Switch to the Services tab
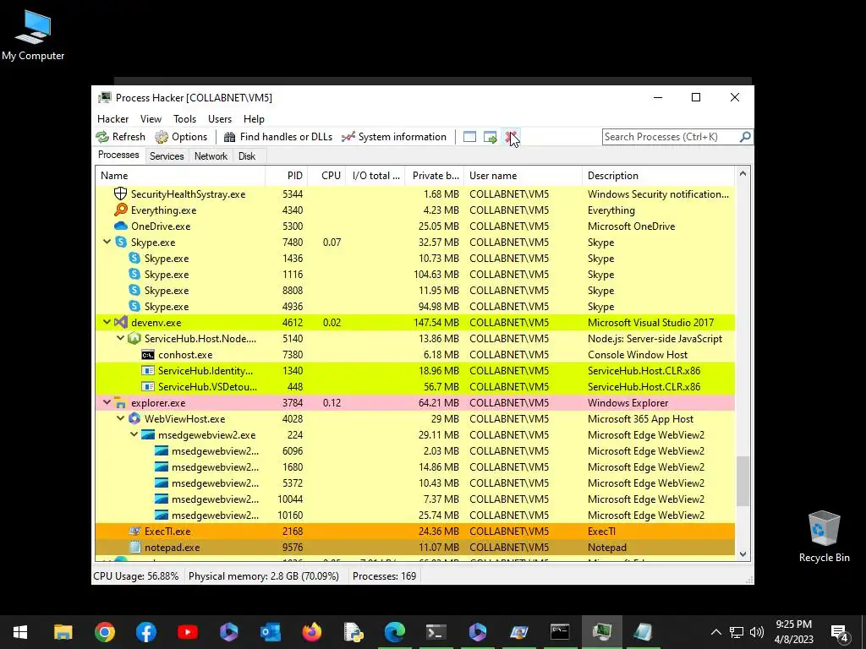Viewport: 866px width, 649px height. coord(167,156)
